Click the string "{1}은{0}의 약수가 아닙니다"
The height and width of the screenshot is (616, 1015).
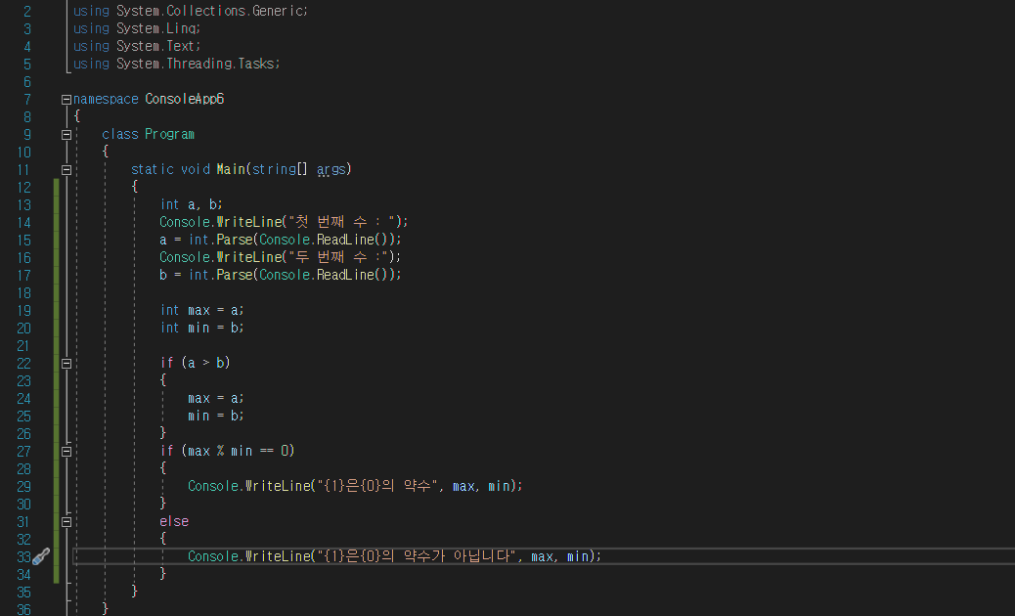pyautogui.click(x=417, y=556)
